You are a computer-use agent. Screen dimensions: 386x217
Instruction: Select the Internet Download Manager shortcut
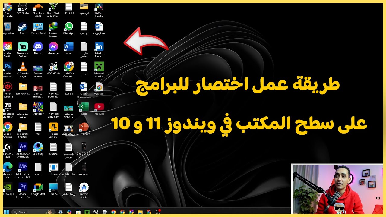(53, 30)
